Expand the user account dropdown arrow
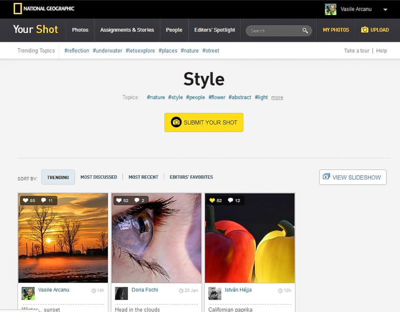Image resolution: width=400 pixels, height=312 pixels. [x=385, y=9]
